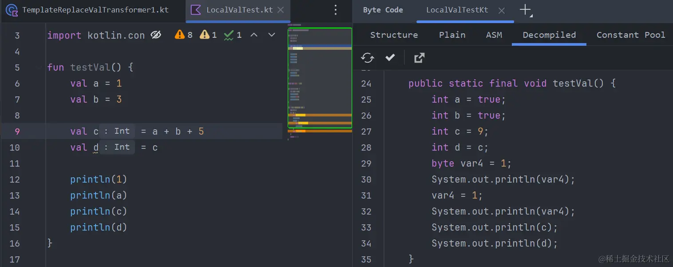
Task: Click the ': Int' inlay hint after val c
Action: click(117, 131)
